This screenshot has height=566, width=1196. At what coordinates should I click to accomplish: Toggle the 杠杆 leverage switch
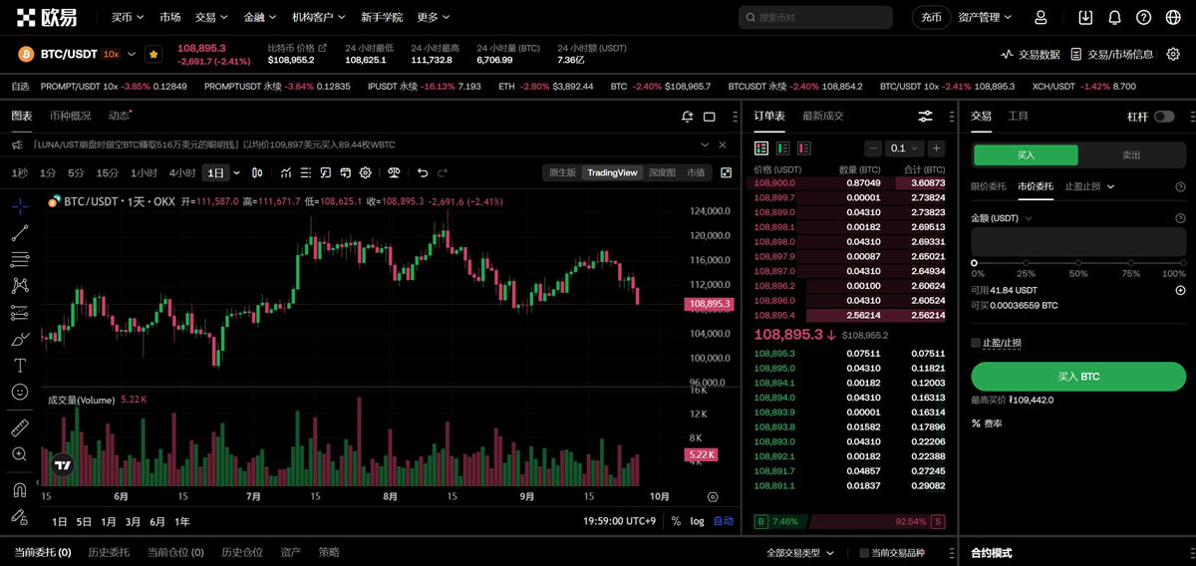click(x=1163, y=117)
